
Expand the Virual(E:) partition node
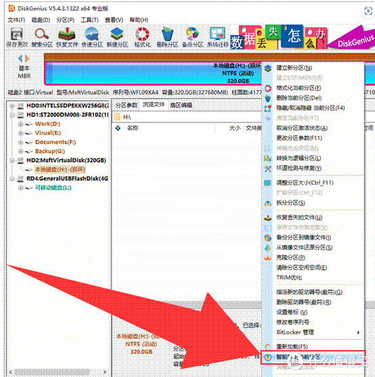(x=21, y=133)
